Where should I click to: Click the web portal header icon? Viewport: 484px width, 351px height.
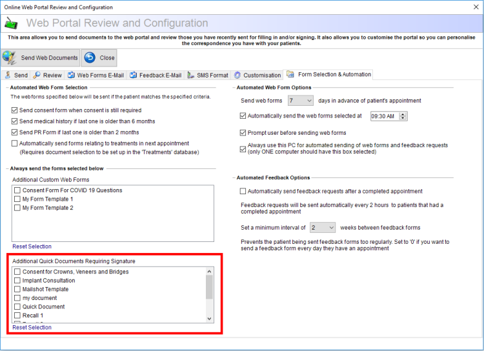(12, 23)
